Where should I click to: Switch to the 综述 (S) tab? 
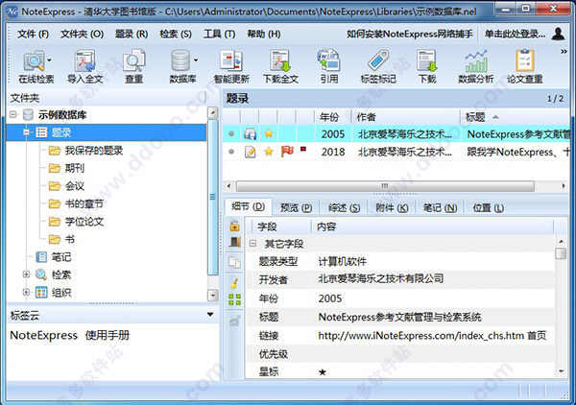[x=345, y=208]
